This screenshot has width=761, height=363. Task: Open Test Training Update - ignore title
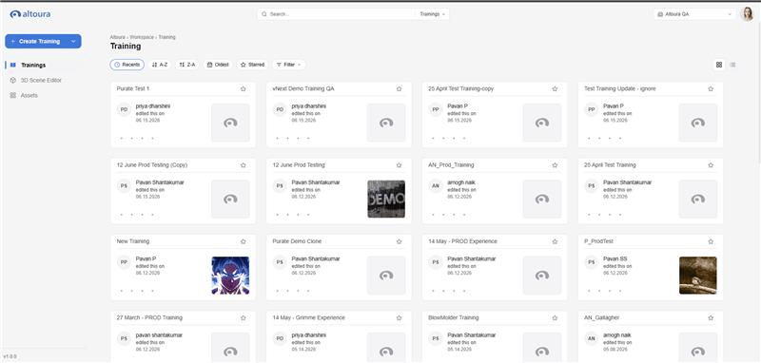point(620,89)
